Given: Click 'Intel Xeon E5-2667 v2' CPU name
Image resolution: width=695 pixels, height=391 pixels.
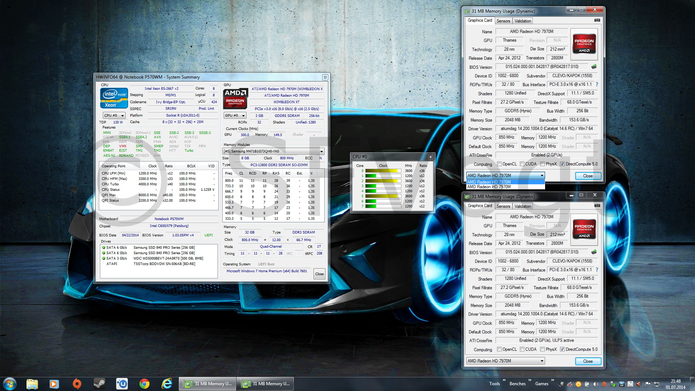Looking at the screenshot, I should (x=161, y=89).
